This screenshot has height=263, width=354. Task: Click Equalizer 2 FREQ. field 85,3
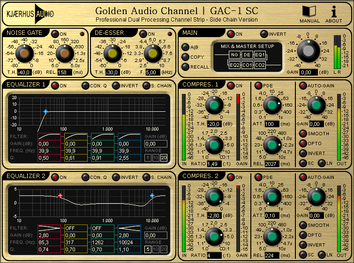tap(49, 242)
